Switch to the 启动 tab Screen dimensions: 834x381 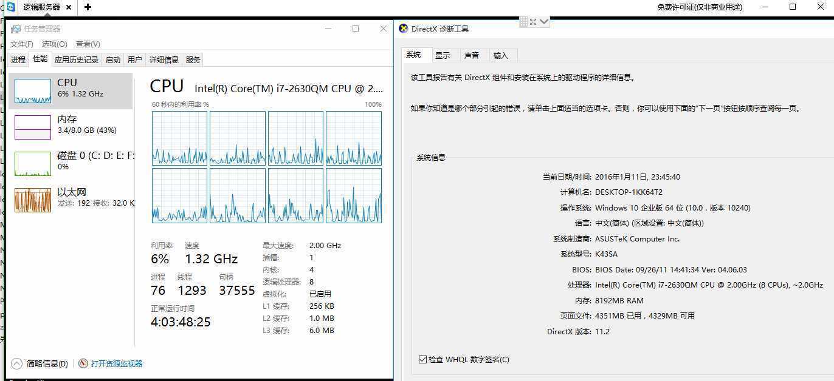pos(113,59)
